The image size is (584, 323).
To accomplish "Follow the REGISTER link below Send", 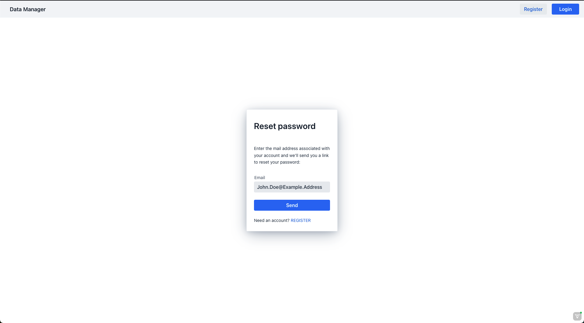I will [x=301, y=220].
